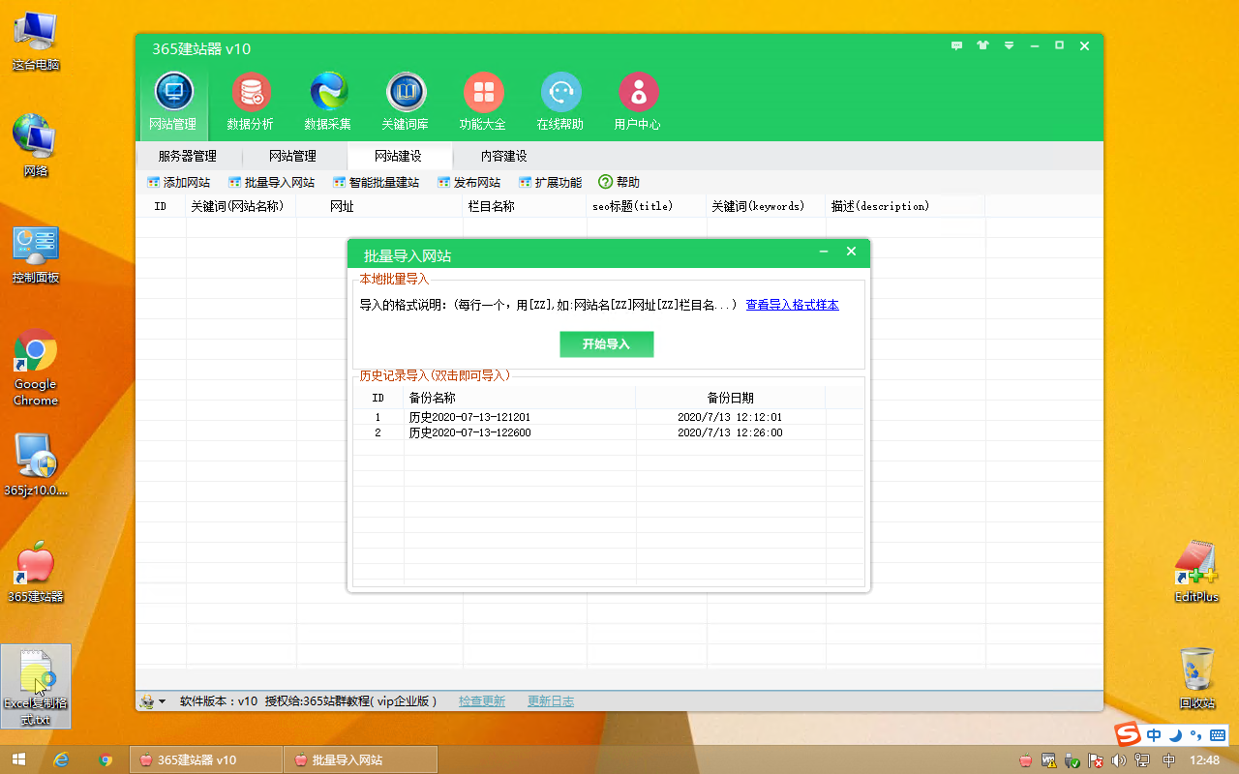Close the 批量导入网站 dialog
1239x774 pixels.
851,252
